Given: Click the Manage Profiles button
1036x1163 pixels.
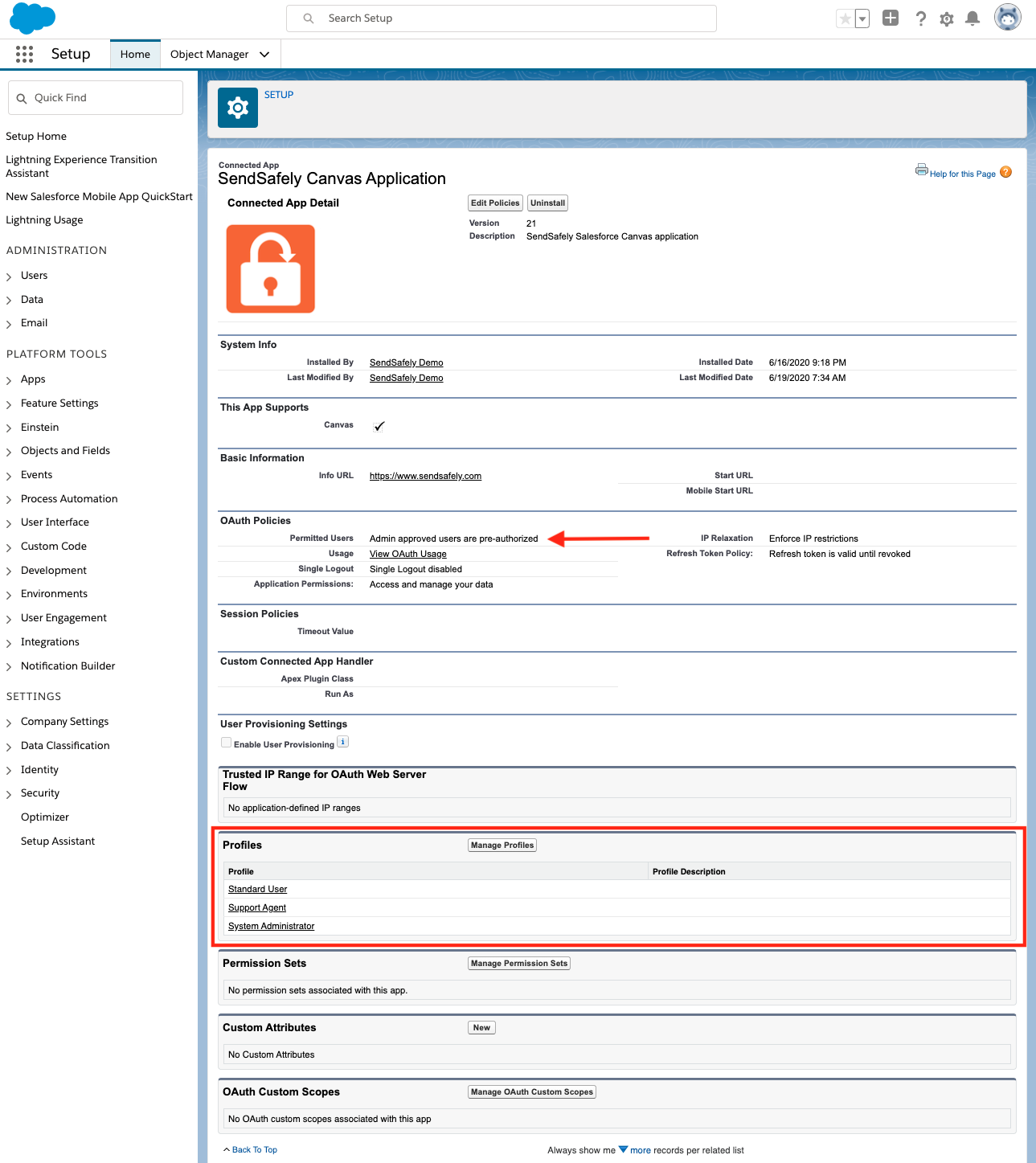Looking at the screenshot, I should [x=502, y=845].
